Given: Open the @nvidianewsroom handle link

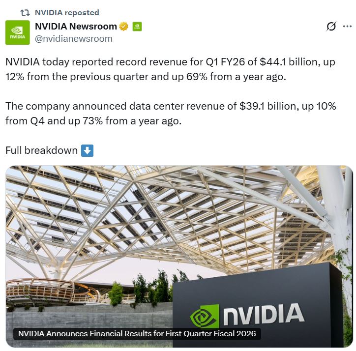Looking at the screenshot, I should (74, 38).
